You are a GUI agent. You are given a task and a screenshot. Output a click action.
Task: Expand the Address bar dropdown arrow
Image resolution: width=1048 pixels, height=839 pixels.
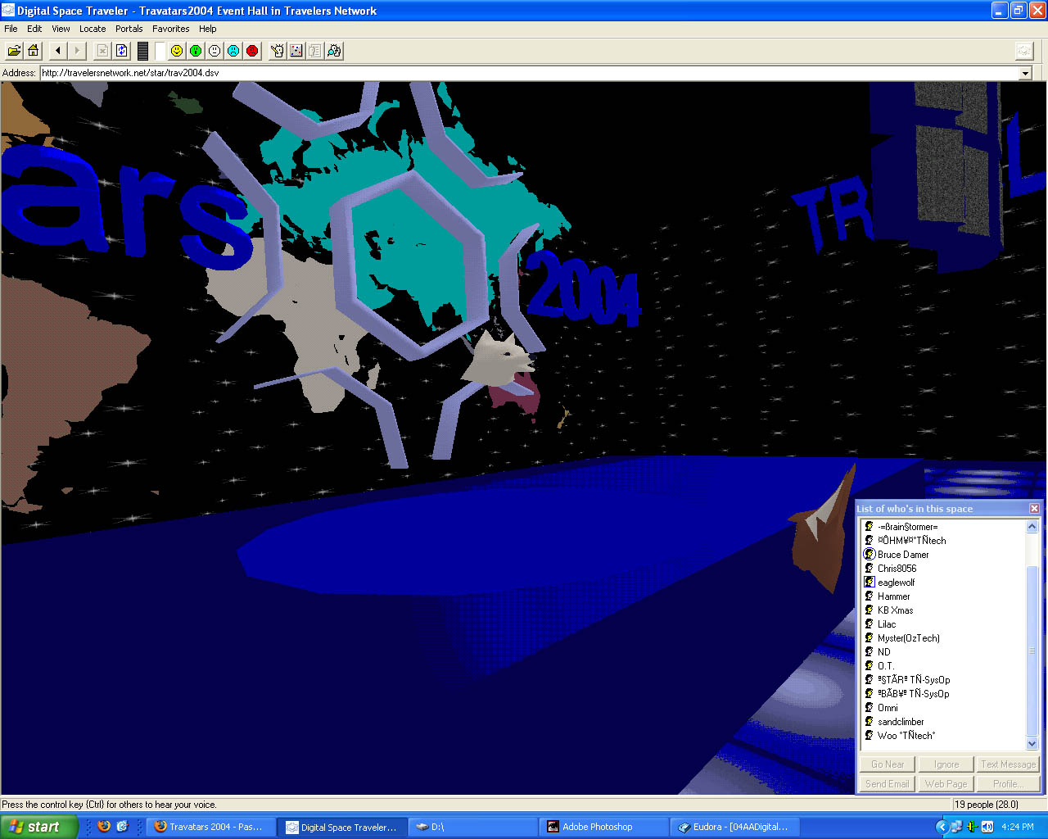coord(1025,73)
